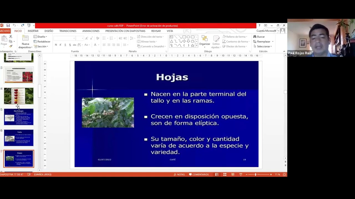This screenshot has width=355, height=199.
Task: Switch to the ANIMACIONES tab
Action: coord(91,31)
